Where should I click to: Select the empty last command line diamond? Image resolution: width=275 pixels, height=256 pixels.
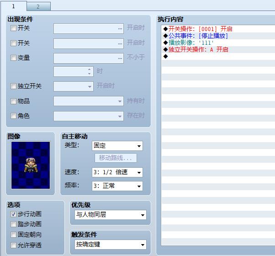165,56
